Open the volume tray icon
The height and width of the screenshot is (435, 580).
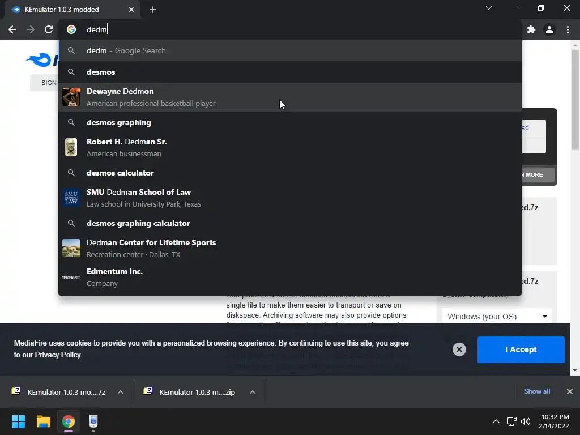coord(526,421)
